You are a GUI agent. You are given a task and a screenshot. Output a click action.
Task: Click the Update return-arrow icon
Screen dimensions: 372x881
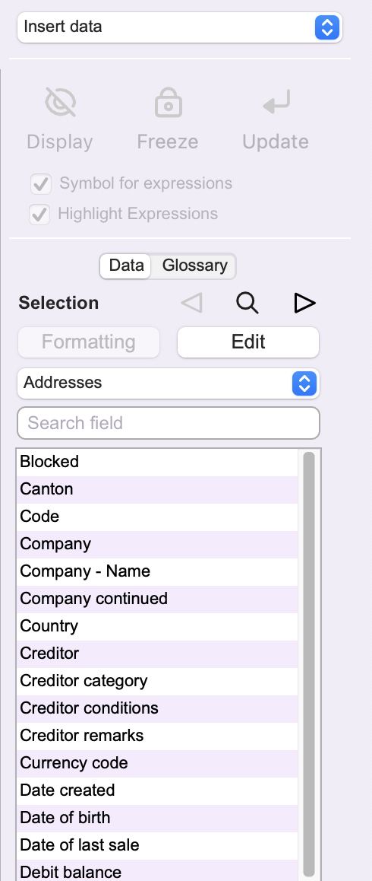point(276,102)
